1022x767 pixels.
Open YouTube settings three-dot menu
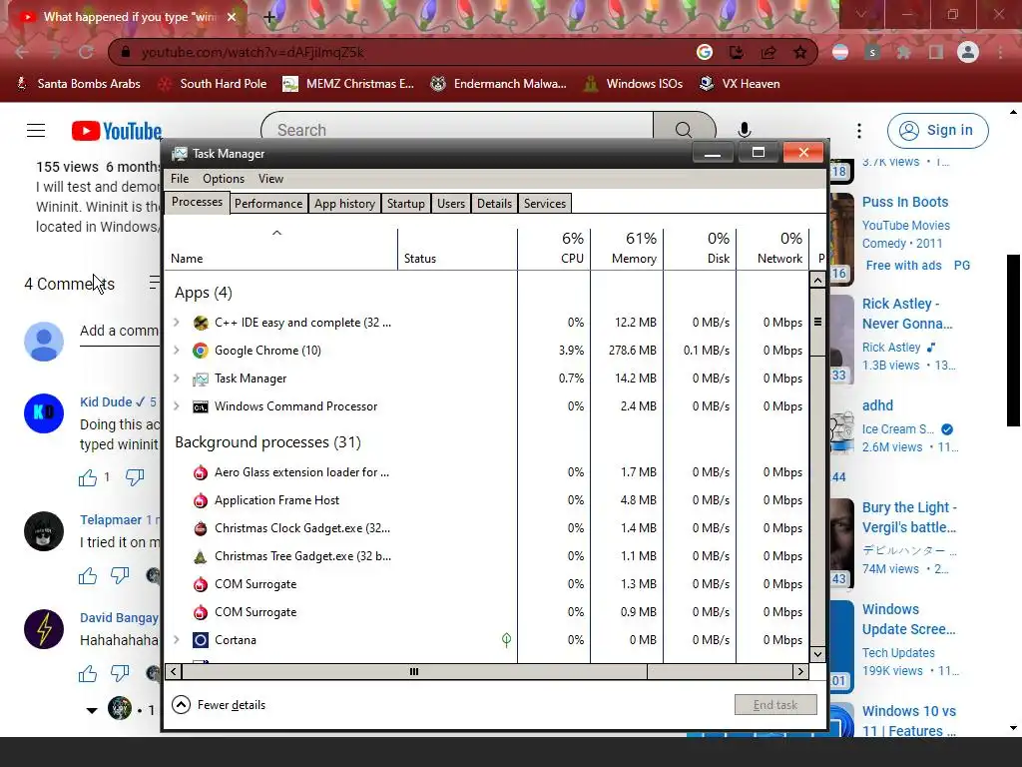(859, 131)
